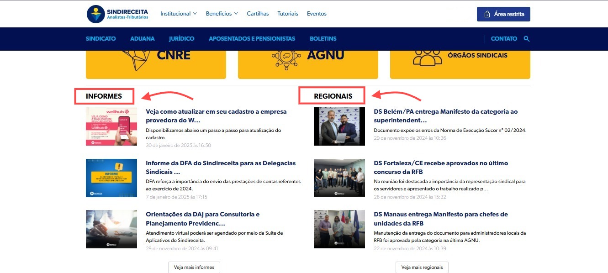Open APOSENTADOS E PENSIONISTAS section
The height and width of the screenshot is (273, 608).
(x=252, y=39)
